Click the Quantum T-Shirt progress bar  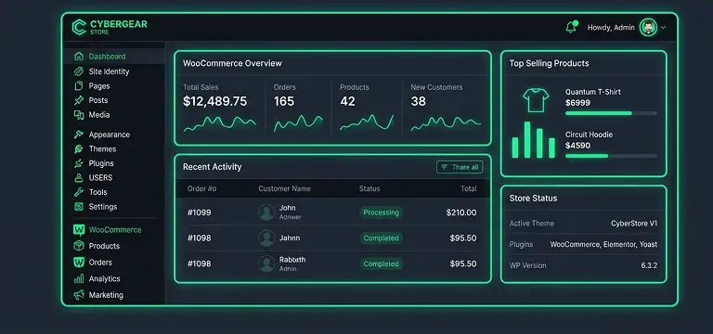point(611,113)
